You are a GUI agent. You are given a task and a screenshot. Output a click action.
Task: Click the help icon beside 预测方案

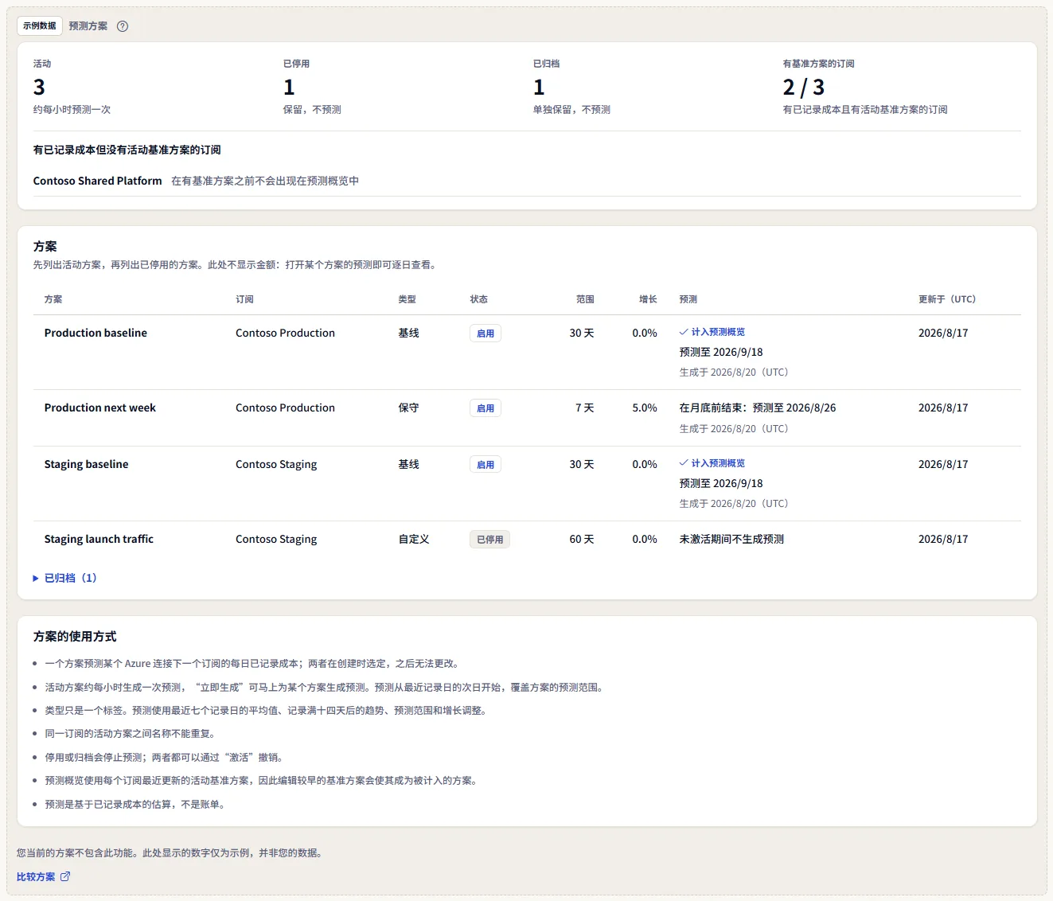pyautogui.click(x=123, y=26)
